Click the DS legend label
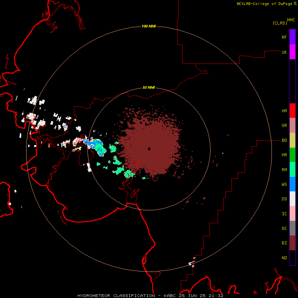The image size is (298, 298). click(x=284, y=199)
